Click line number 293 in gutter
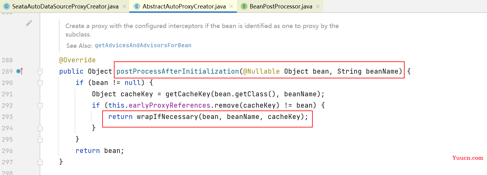 7,117
